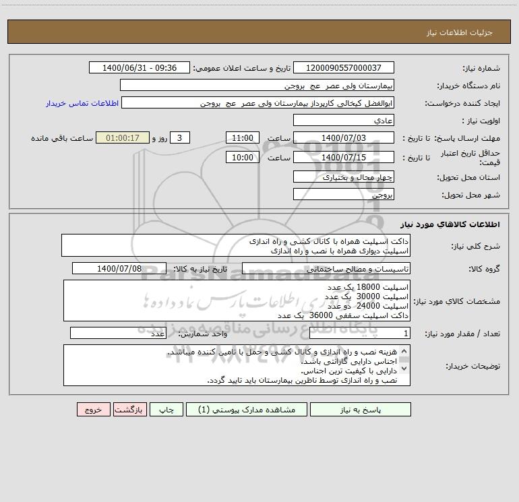
Task: Click item specifications box اسپلیت 18000
Action: (x=237, y=301)
